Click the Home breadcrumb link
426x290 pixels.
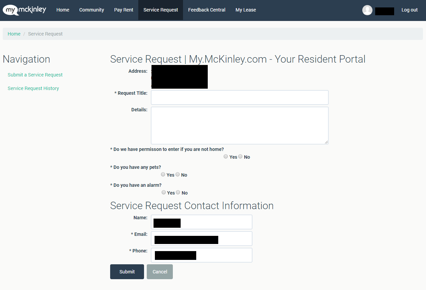(x=14, y=34)
